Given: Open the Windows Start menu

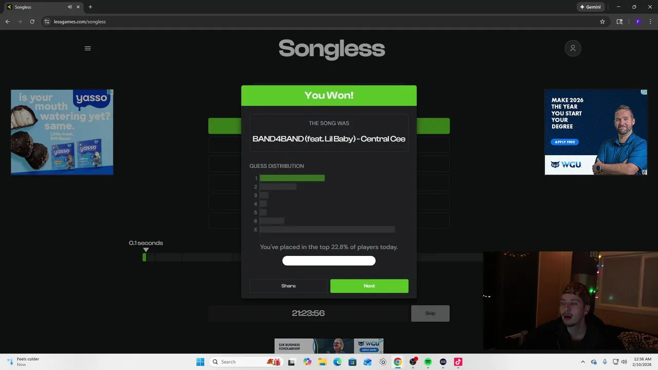Looking at the screenshot, I should (200, 362).
